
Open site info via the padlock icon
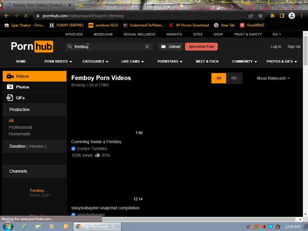[x=38, y=16]
